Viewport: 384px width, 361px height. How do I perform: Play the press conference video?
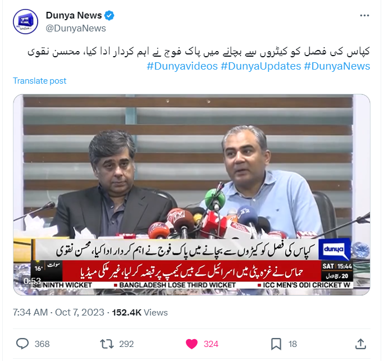click(192, 194)
